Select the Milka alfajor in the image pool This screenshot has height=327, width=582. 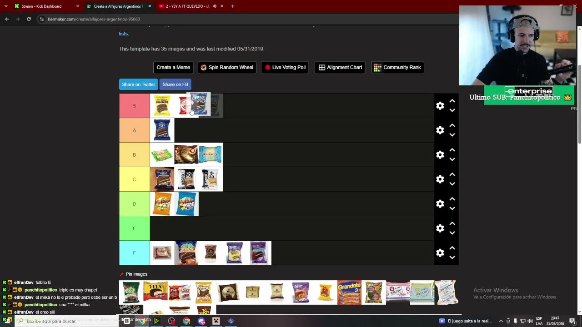click(x=301, y=292)
